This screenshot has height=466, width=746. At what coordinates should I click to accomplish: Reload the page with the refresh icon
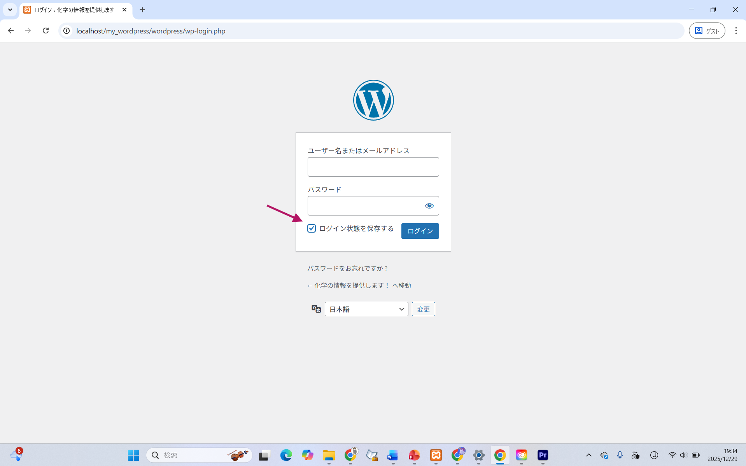[x=46, y=31]
